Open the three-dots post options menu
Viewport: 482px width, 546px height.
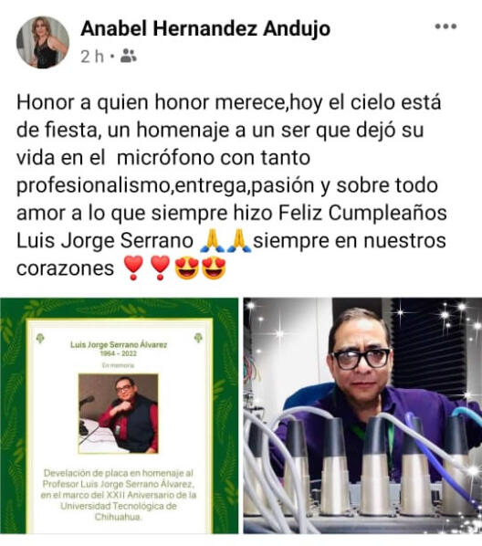point(445,26)
